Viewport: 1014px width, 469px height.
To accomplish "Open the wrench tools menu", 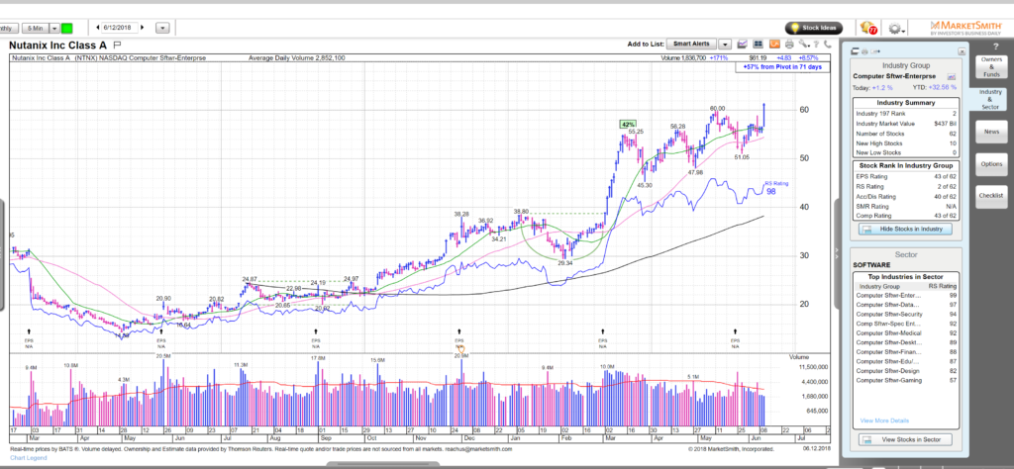I will pos(803,44).
